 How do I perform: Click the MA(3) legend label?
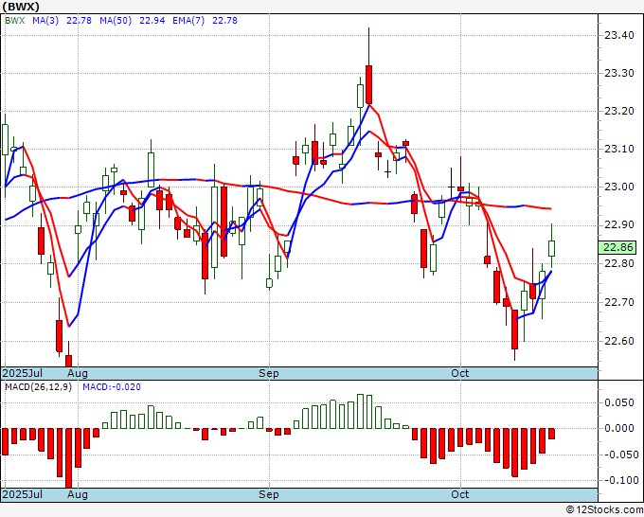coord(45,21)
